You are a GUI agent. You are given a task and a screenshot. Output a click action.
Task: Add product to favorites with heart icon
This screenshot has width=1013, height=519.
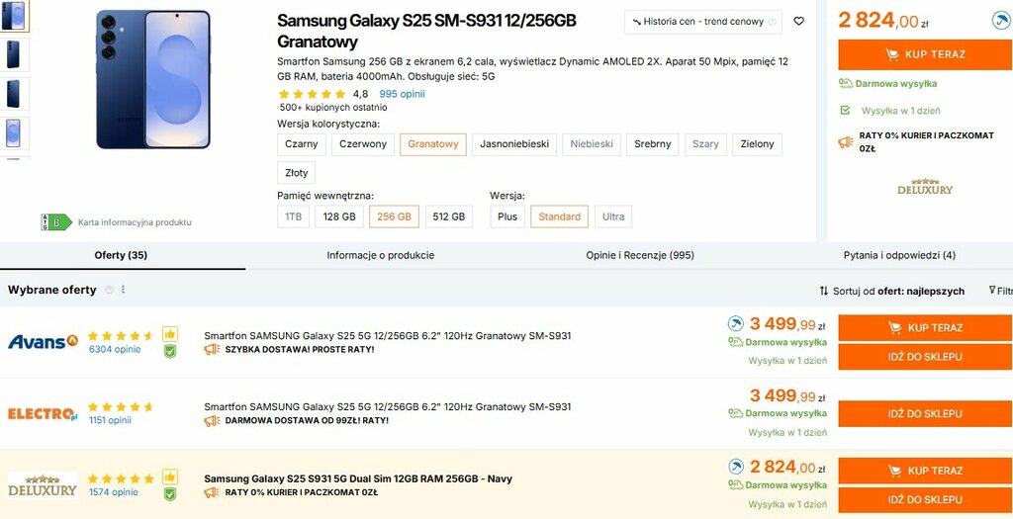click(x=799, y=21)
